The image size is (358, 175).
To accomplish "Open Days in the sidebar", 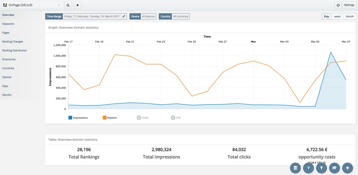I will coord(5,86).
